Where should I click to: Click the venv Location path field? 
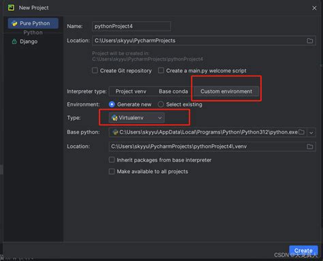point(212,147)
